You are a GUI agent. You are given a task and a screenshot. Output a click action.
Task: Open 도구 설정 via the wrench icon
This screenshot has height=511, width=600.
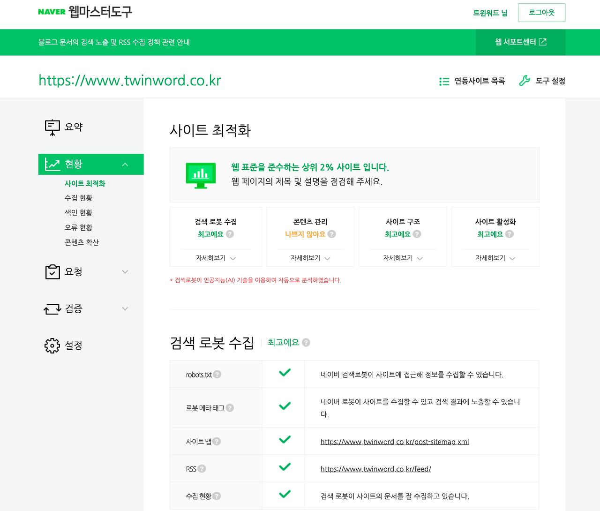point(524,81)
